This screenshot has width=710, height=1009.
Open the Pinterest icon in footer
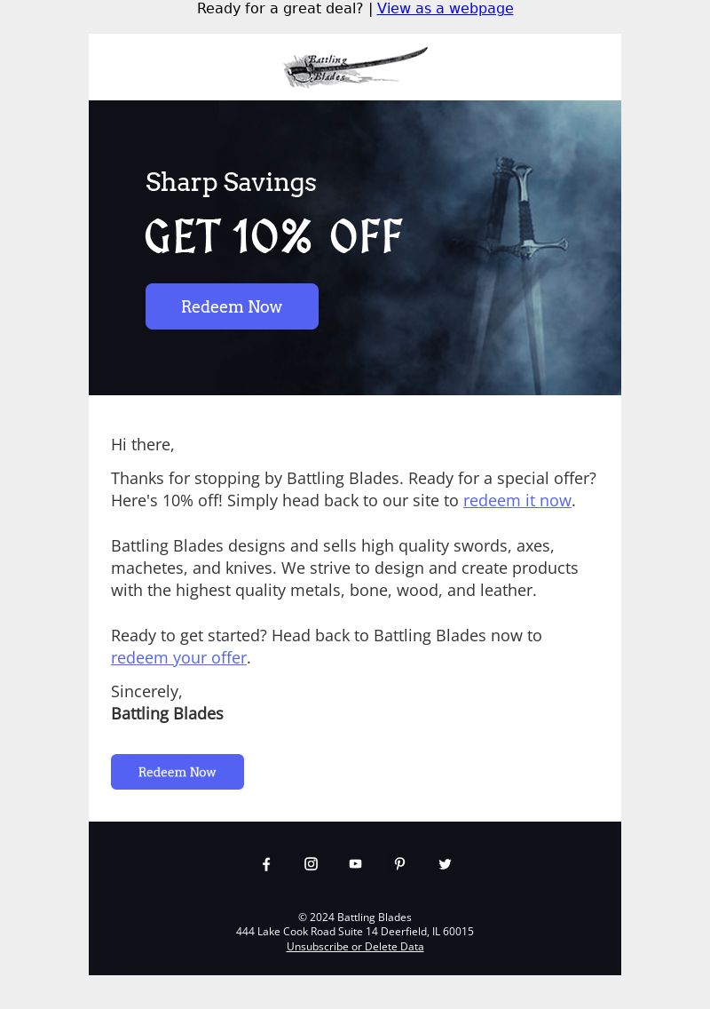pyautogui.click(x=399, y=863)
